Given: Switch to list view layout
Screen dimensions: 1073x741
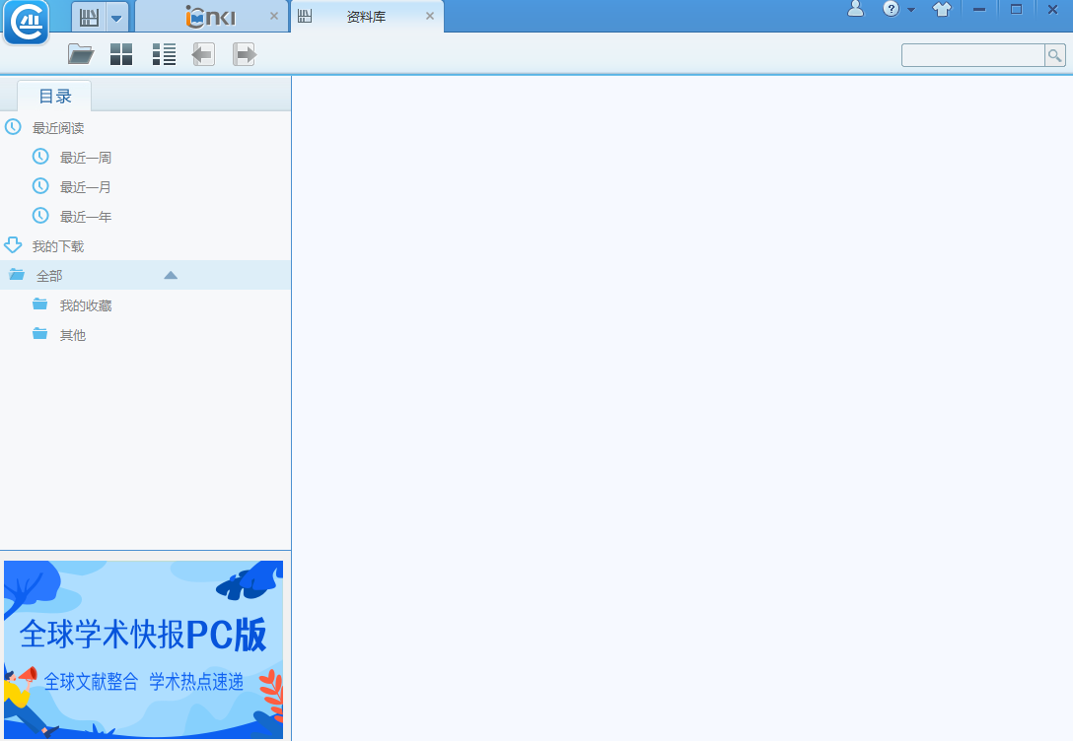Looking at the screenshot, I should (164, 54).
